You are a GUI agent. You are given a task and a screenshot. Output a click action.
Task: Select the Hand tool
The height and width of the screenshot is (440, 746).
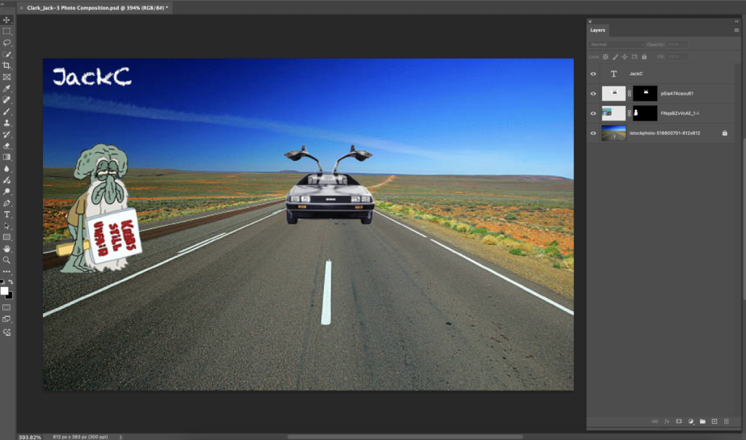[7, 249]
